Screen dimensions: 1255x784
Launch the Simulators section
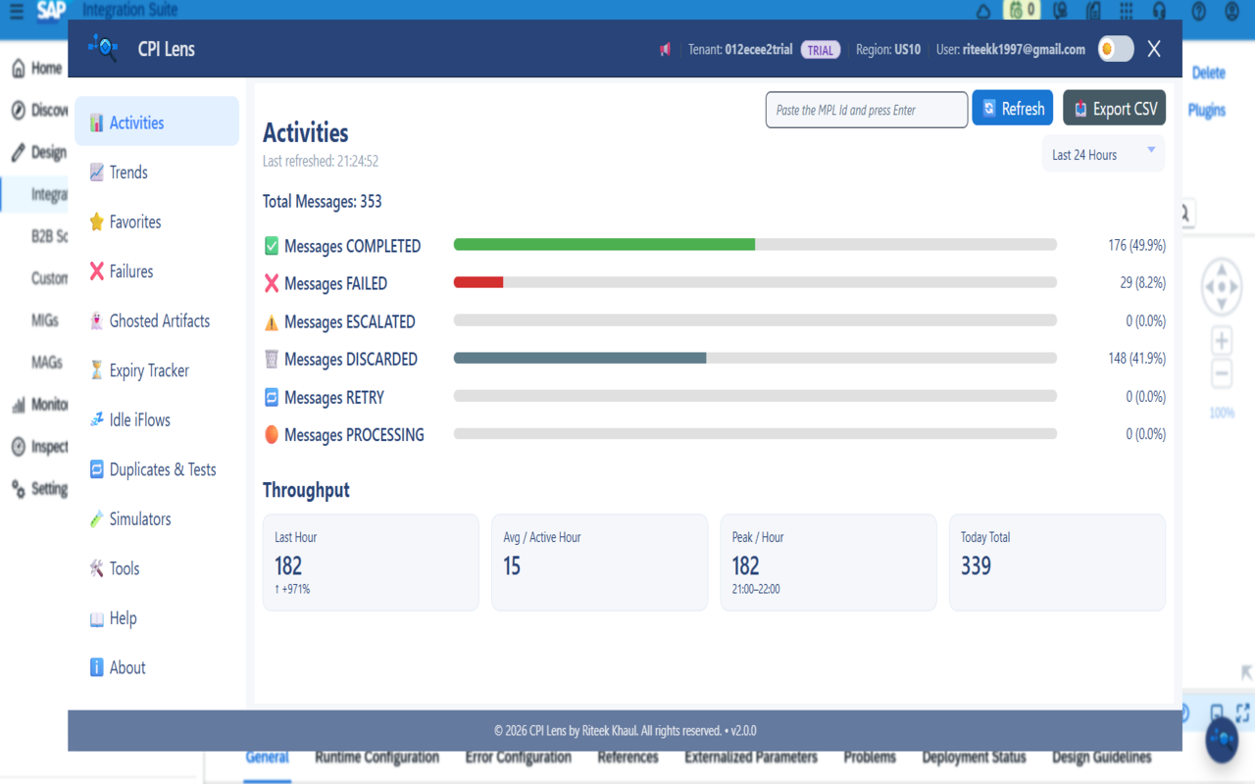click(x=140, y=518)
